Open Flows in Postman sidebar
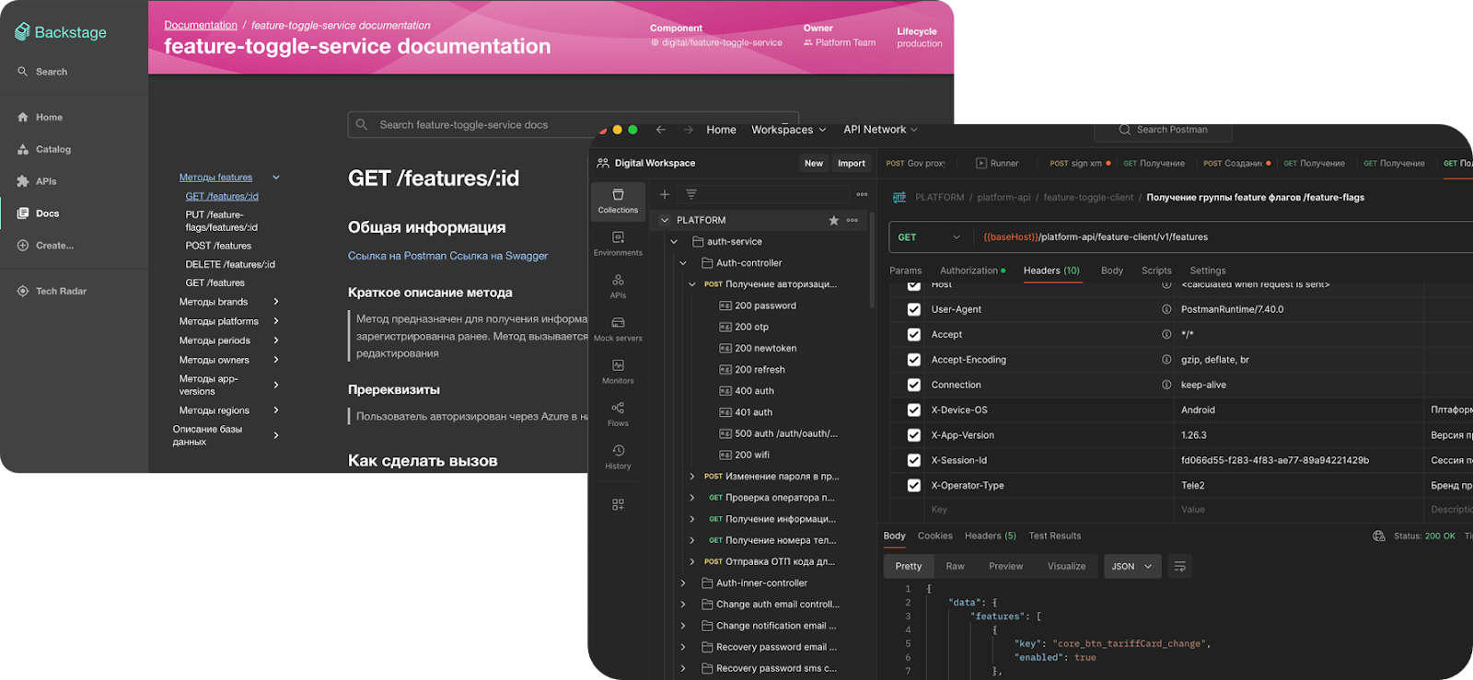Image resolution: width=1473 pixels, height=680 pixels. [x=618, y=414]
